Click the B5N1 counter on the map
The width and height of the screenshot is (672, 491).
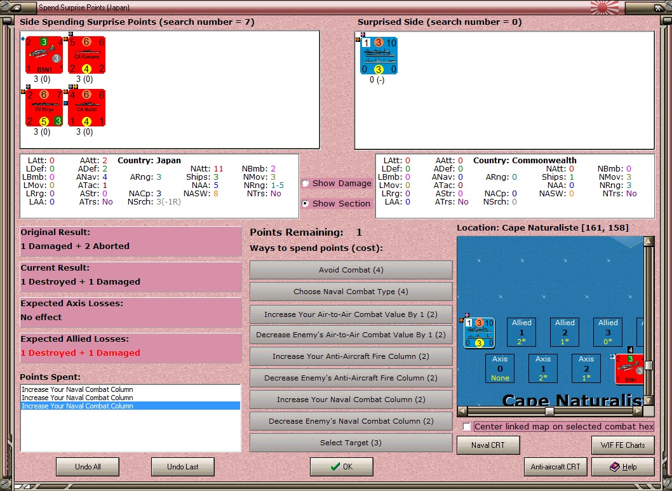pos(629,369)
